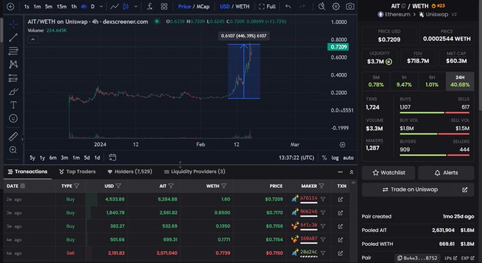Open chart type dropdown arrow

tap(135, 6)
